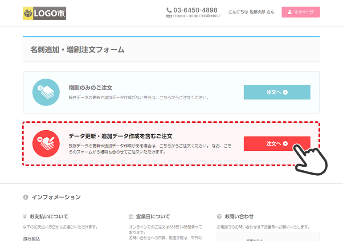Click the データ更新・追加データ作成を含むご注文 title

121,136
